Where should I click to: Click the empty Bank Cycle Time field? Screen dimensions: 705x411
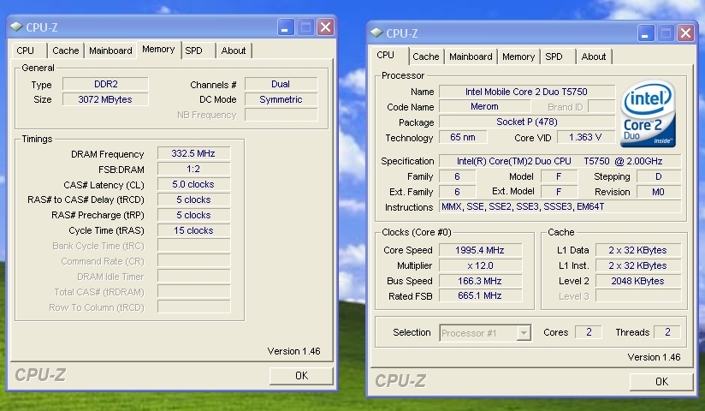[x=193, y=246]
